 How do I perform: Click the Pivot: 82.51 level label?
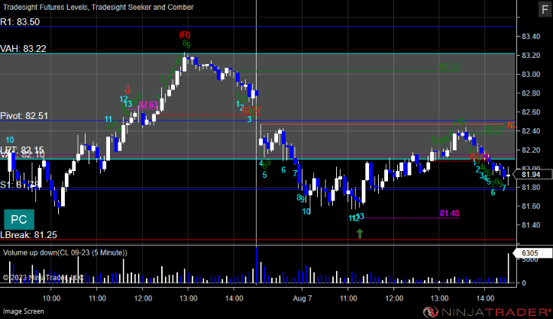point(24,115)
